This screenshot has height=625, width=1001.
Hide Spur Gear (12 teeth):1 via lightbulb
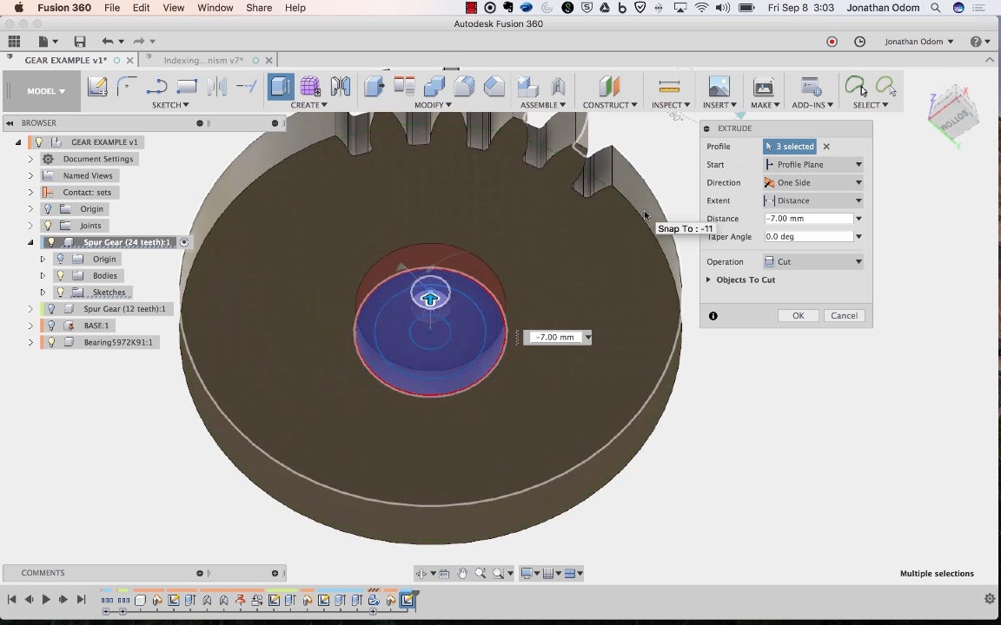(x=51, y=309)
